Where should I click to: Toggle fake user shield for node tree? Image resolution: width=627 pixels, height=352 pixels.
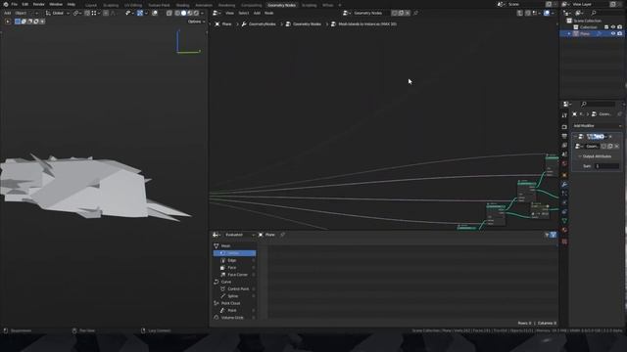click(x=394, y=13)
